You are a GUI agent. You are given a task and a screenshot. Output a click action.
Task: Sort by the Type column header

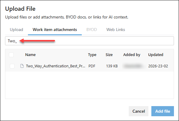click(92, 55)
